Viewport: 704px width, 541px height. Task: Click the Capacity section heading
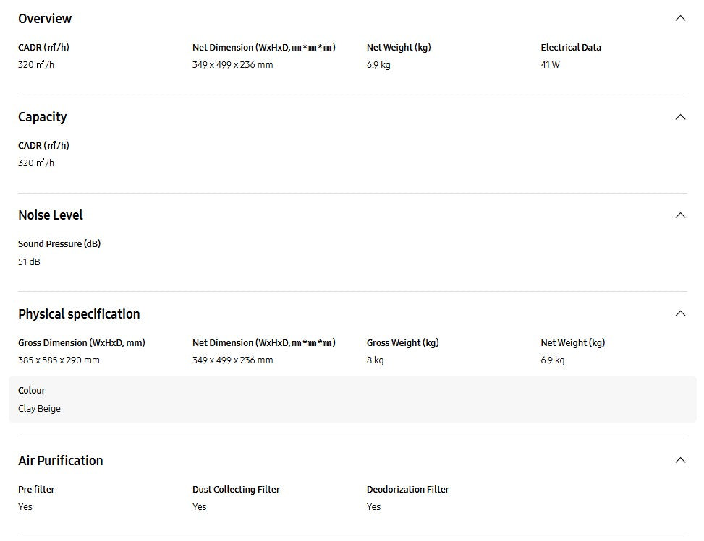(43, 117)
